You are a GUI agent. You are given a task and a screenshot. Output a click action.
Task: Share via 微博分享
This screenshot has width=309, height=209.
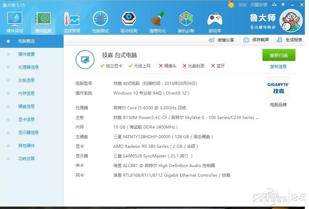(x=221, y=40)
